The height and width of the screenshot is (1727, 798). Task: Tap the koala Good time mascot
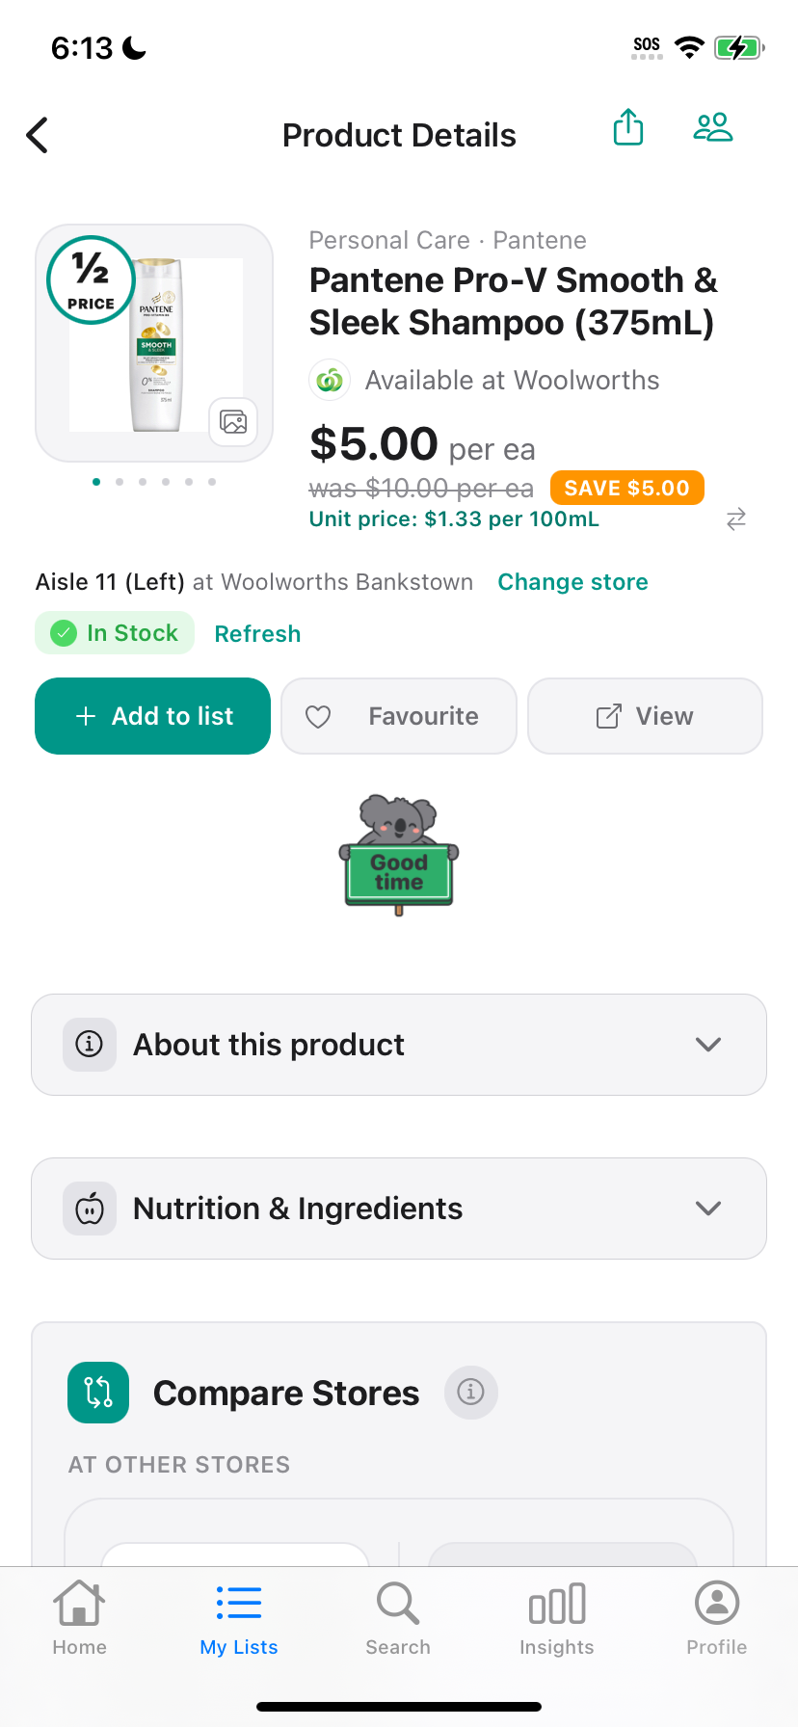[x=399, y=854]
